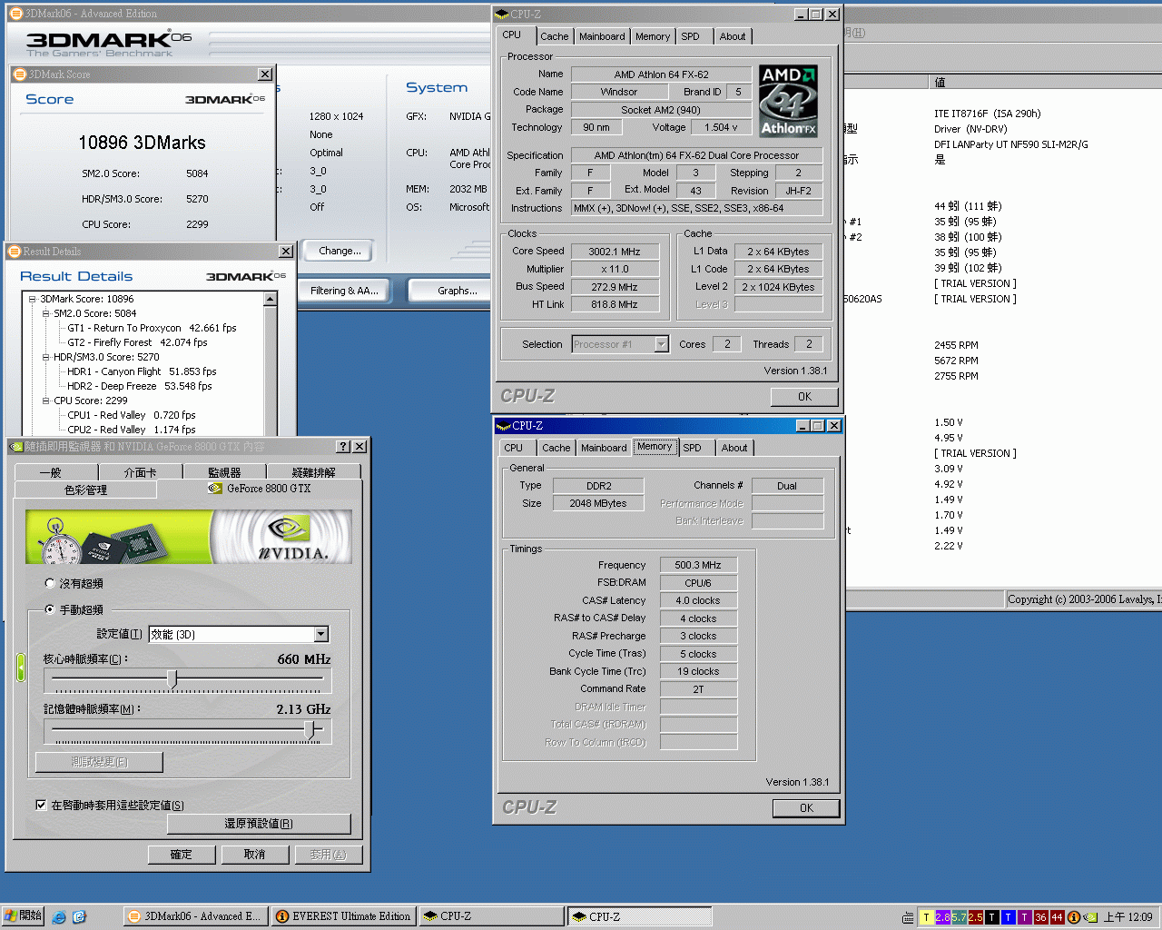
Task: Switch to Cache tab in upper CPU-Z window
Action: point(555,37)
